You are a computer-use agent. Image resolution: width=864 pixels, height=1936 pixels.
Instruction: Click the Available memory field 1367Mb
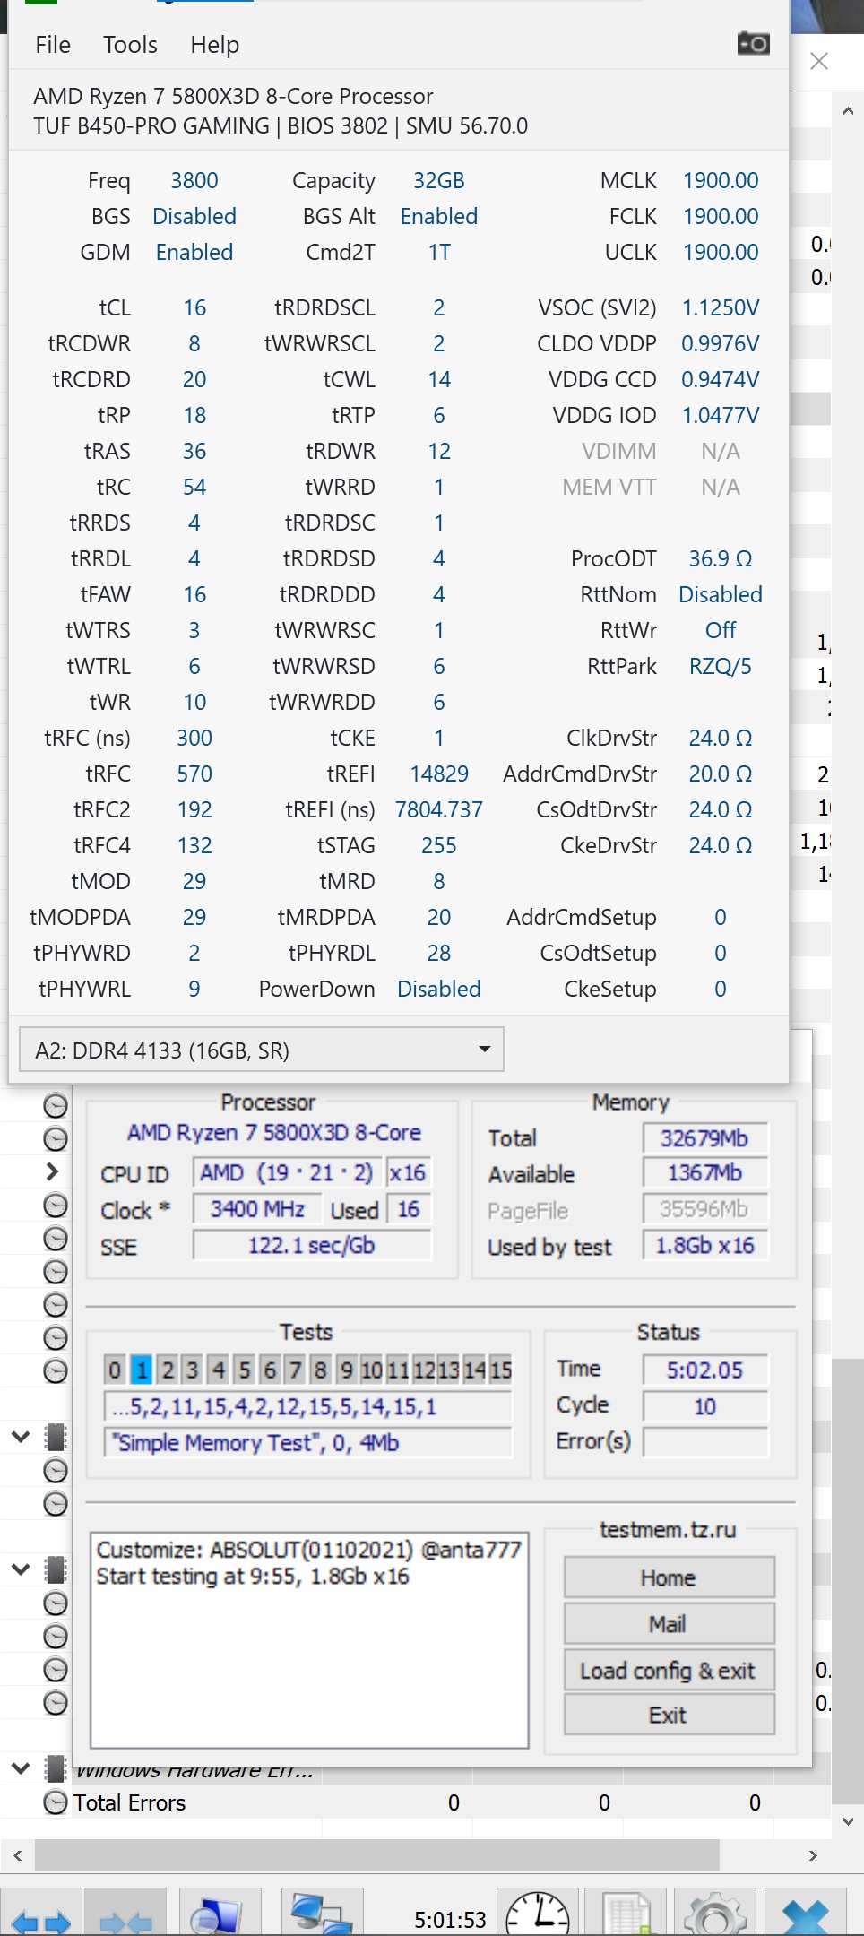[x=705, y=1172]
